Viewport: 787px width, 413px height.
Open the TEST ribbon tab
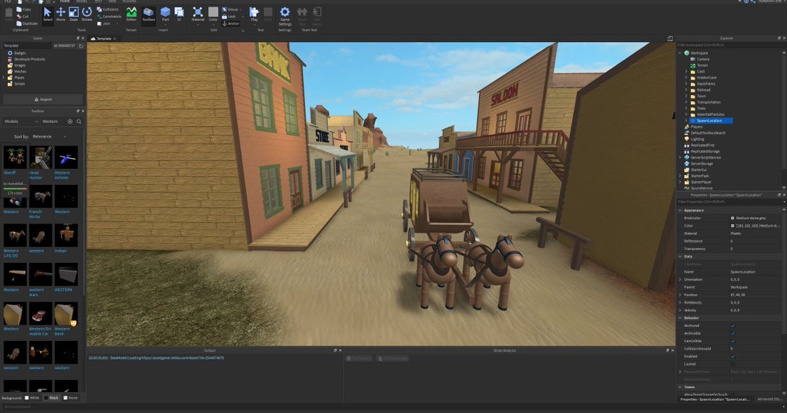[98, 2]
